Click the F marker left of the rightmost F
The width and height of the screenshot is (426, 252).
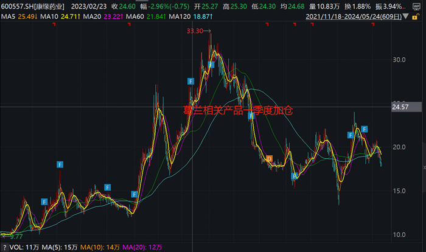351,135
